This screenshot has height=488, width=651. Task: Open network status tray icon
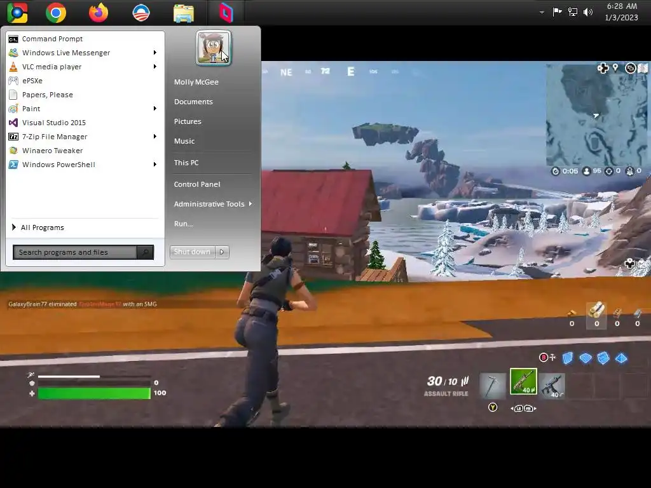coord(573,12)
